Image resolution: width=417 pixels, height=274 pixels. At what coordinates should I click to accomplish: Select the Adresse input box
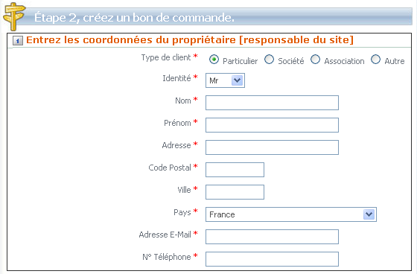272,147
